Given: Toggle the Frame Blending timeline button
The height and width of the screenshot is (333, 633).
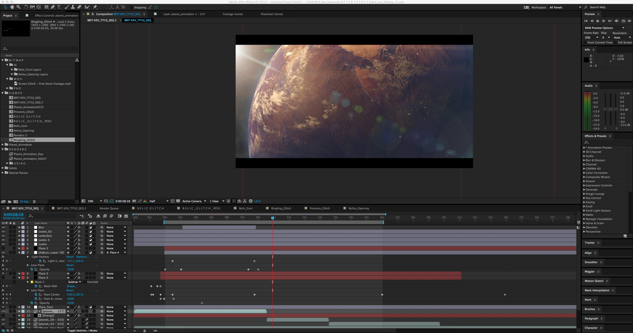Looking at the screenshot, I should click(105, 216).
